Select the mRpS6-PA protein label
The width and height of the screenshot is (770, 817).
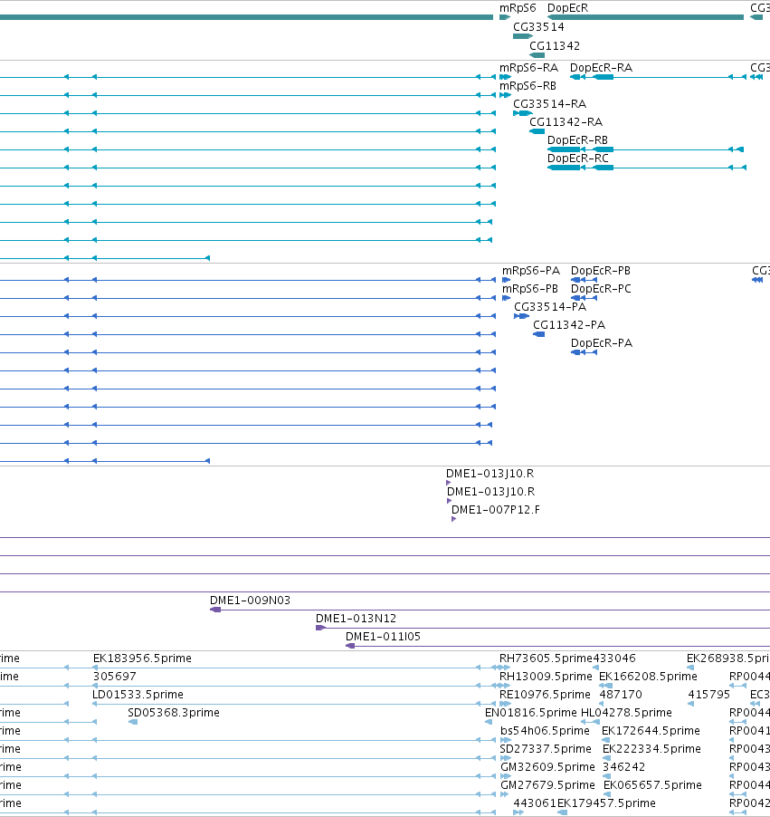tap(531, 271)
